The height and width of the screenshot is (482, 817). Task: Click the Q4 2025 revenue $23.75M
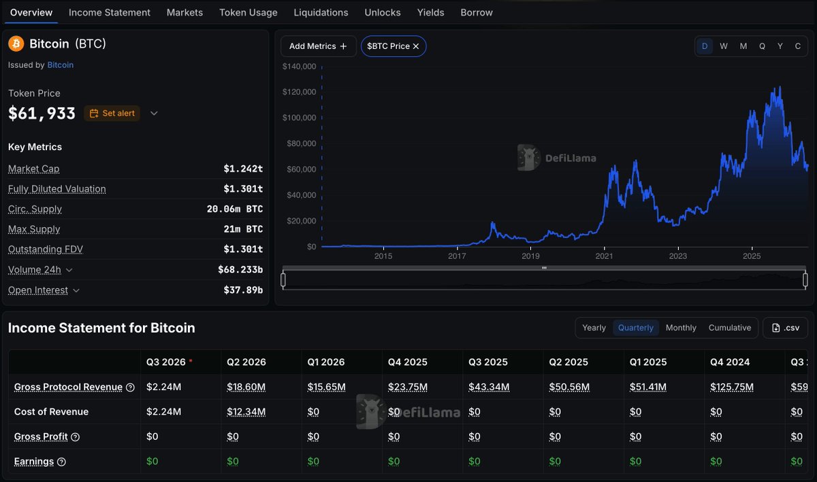coord(408,387)
